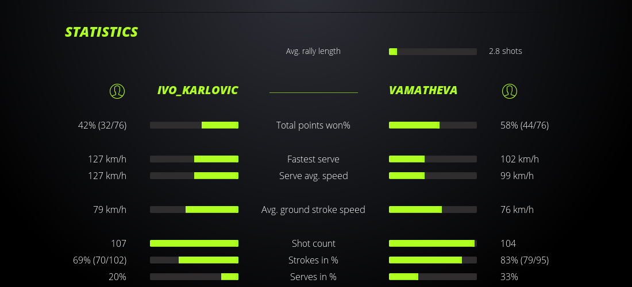Image resolution: width=632 pixels, height=287 pixels.
Task: Click Karlovic's Total points won bar
Action: coord(194,125)
